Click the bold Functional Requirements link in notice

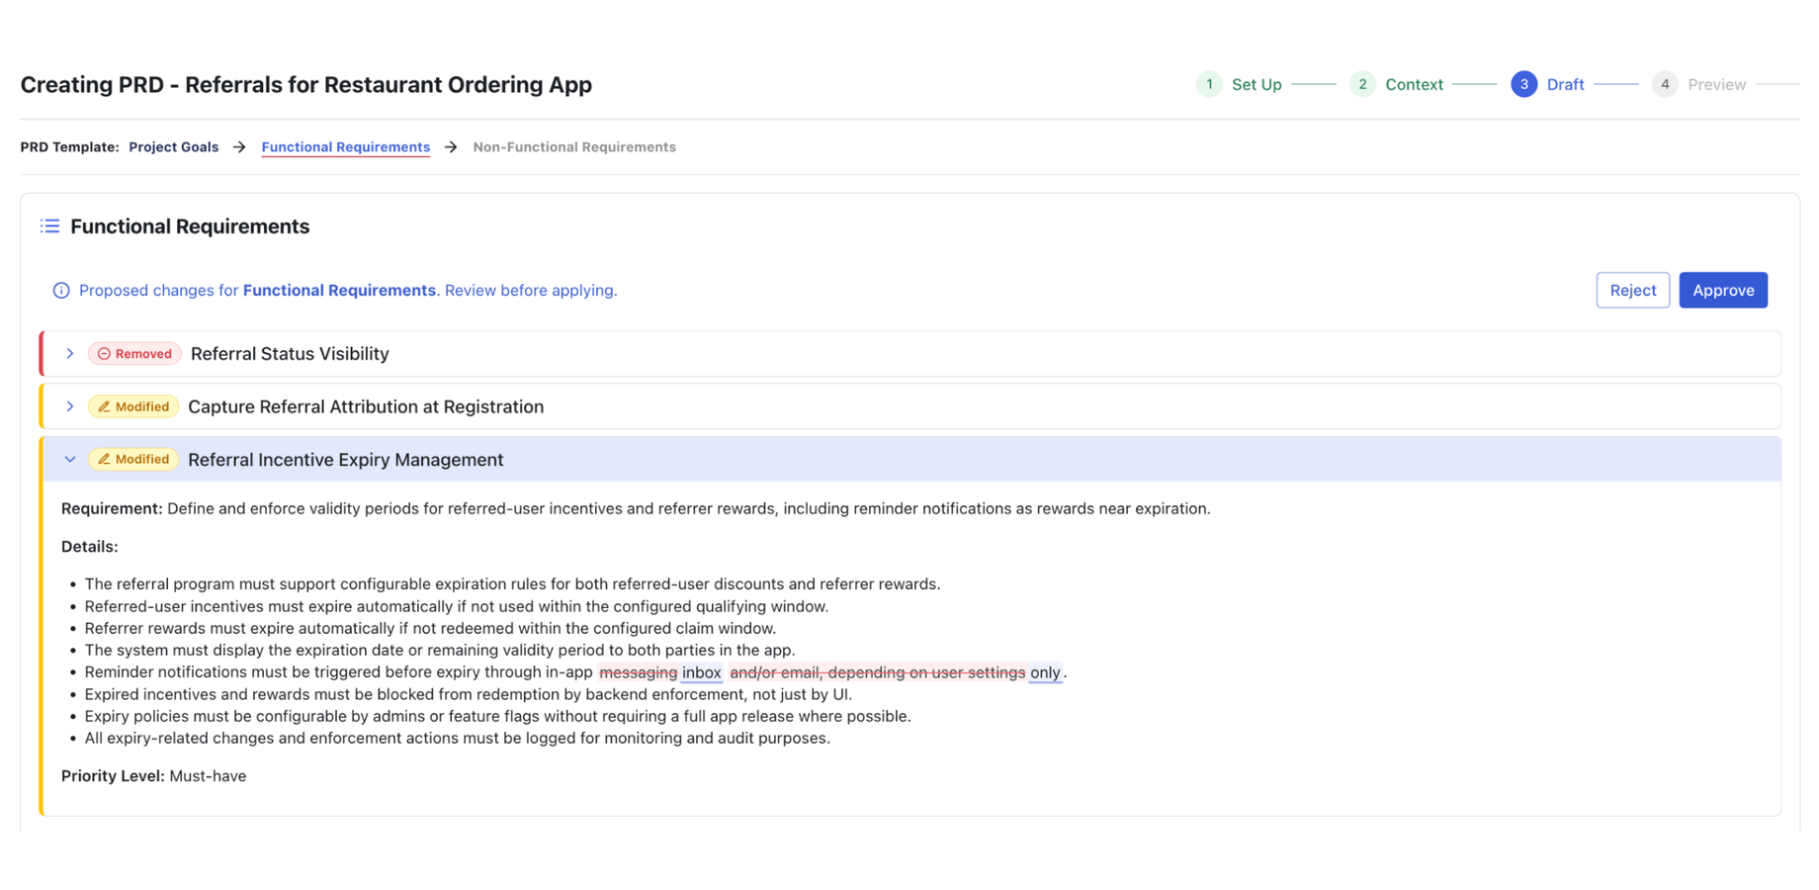click(x=339, y=291)
